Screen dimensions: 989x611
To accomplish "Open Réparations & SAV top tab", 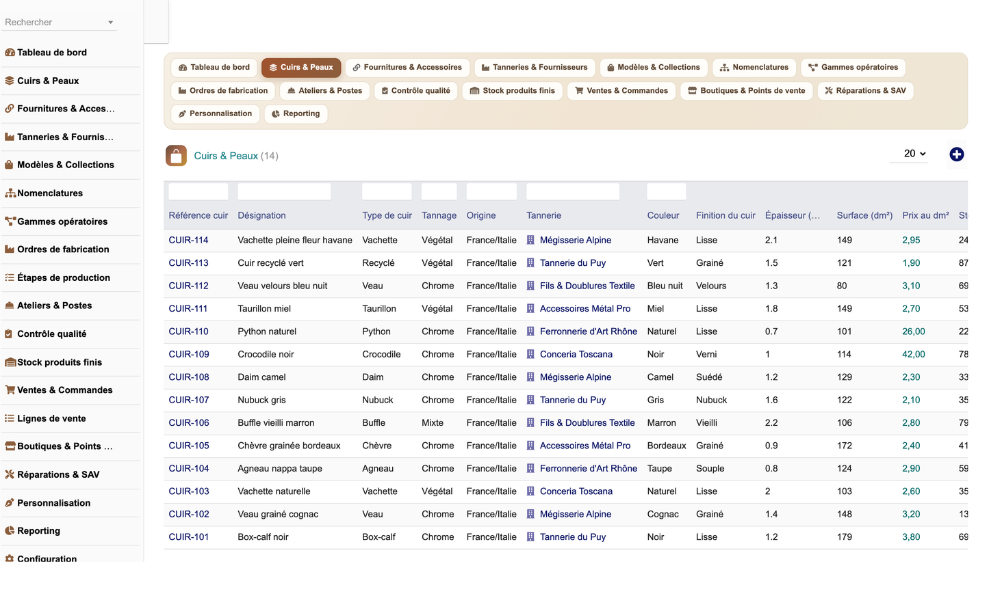I will pos(866,91).
